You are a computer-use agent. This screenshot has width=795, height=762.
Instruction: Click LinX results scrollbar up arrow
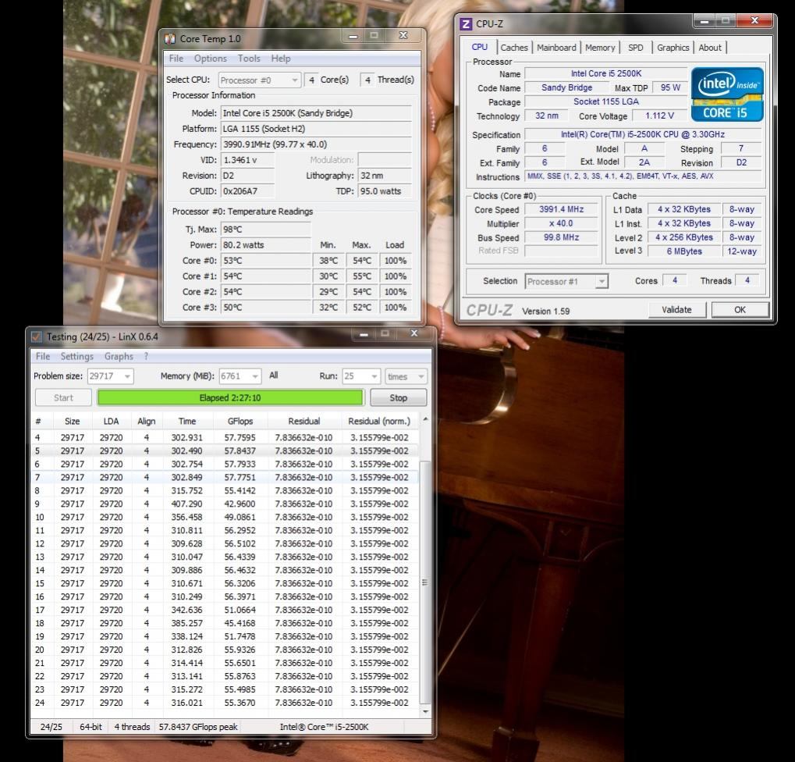coord(425,419)
